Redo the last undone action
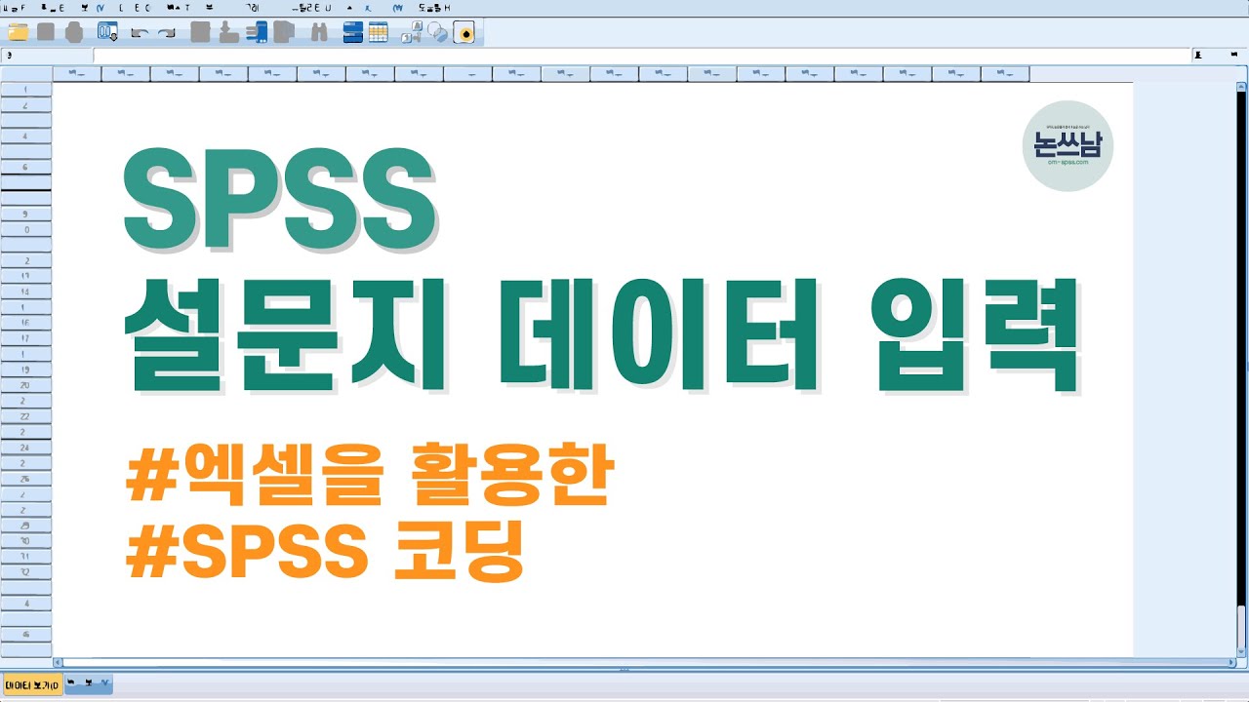 (166, 32)
